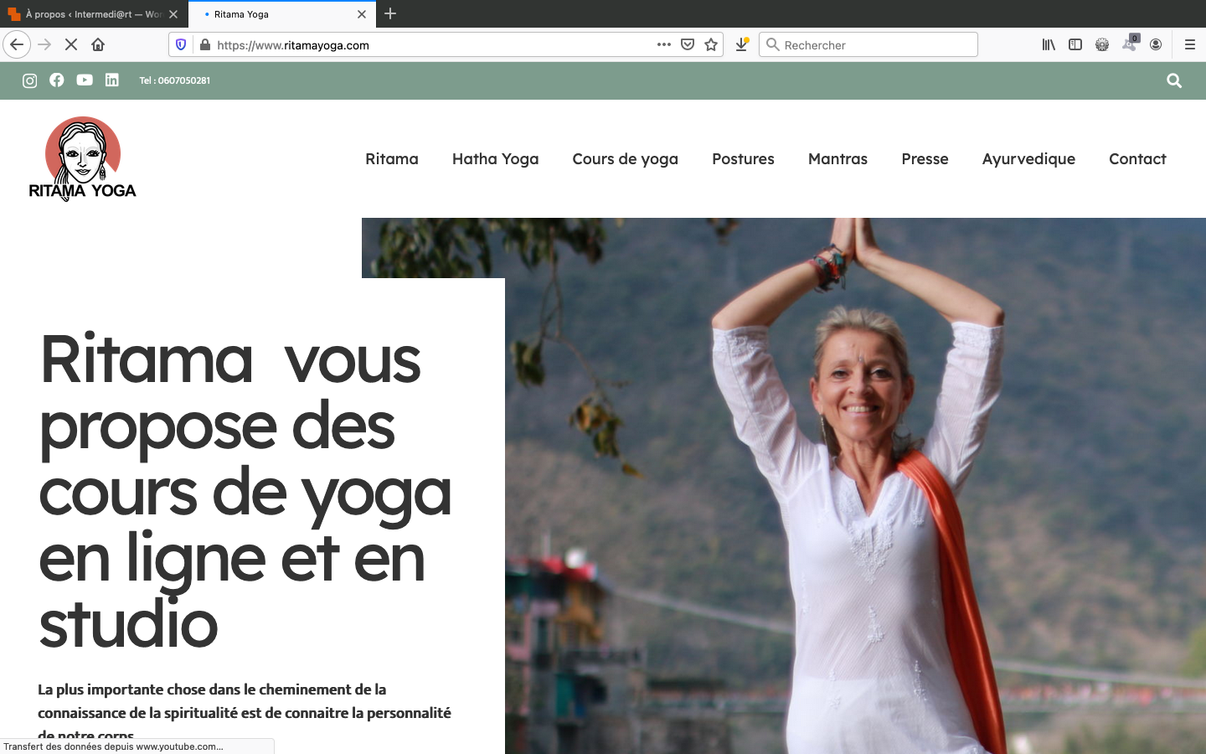Open the Postures navigation link
The width and height of the screenshot is (1206, 754).
[743, 159]
